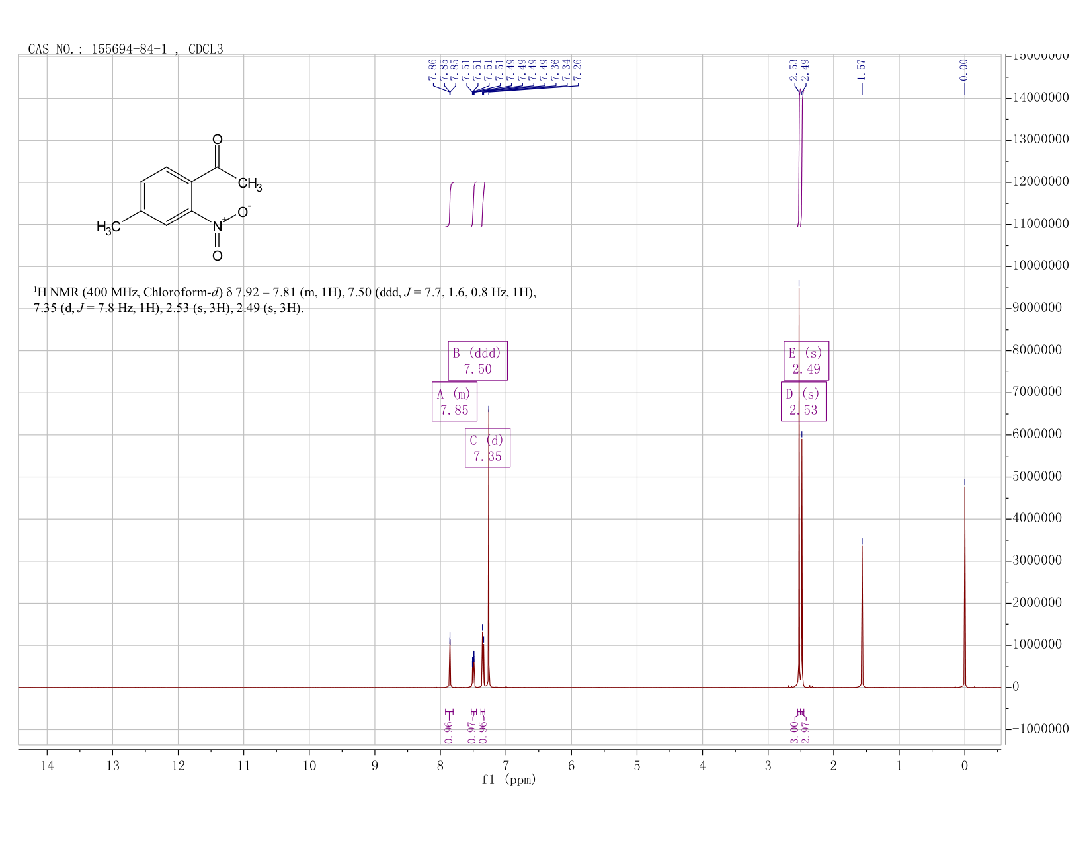This screenshot has width=1091, height=843.
Task: Select the 0.97 integral value
Action: click(x=471, y=732)
